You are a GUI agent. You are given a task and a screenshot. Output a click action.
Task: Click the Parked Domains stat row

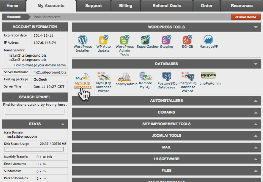click(35, 178)
